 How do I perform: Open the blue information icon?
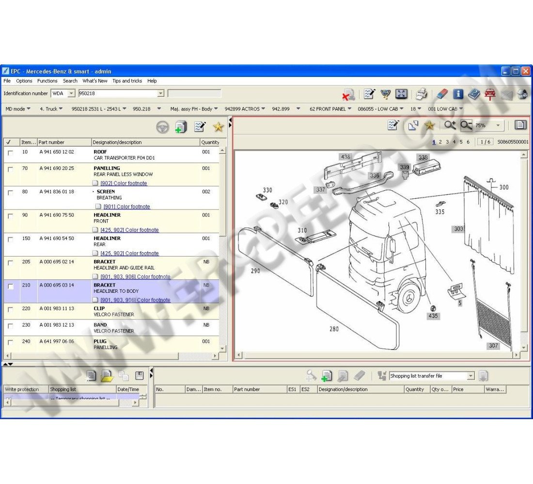click(458, 94)
